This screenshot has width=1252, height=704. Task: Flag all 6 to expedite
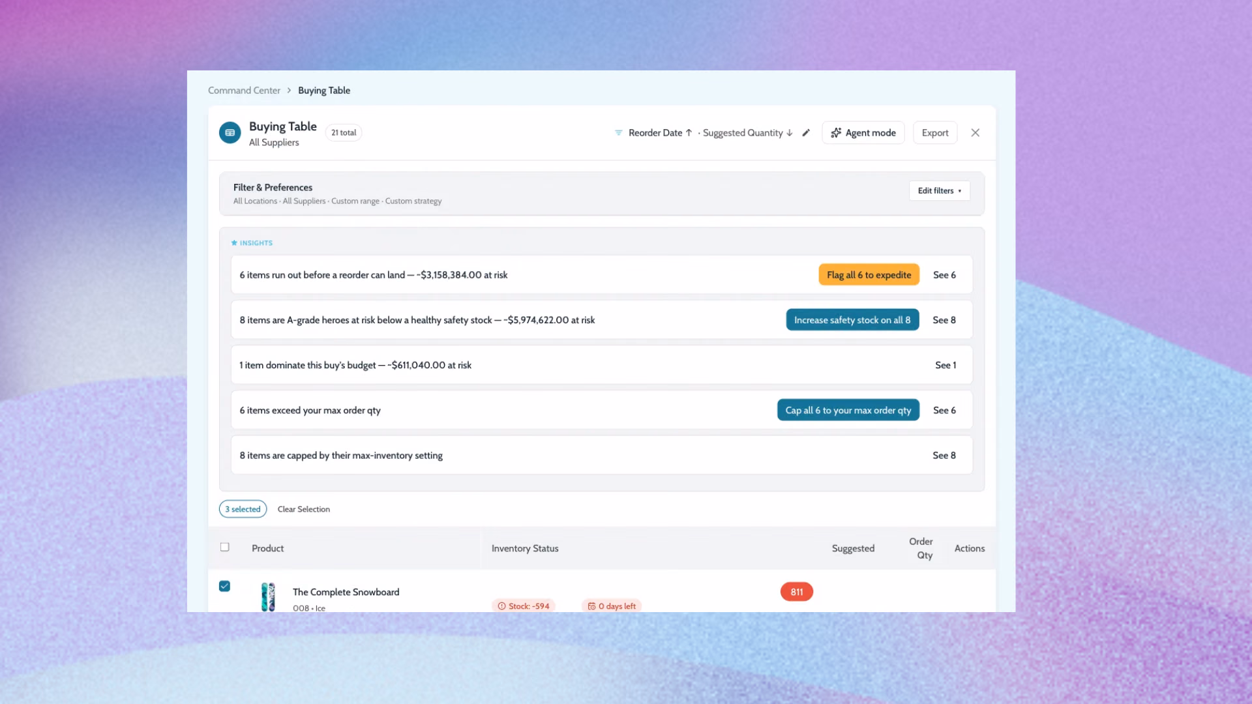click(x=869, y=275)
